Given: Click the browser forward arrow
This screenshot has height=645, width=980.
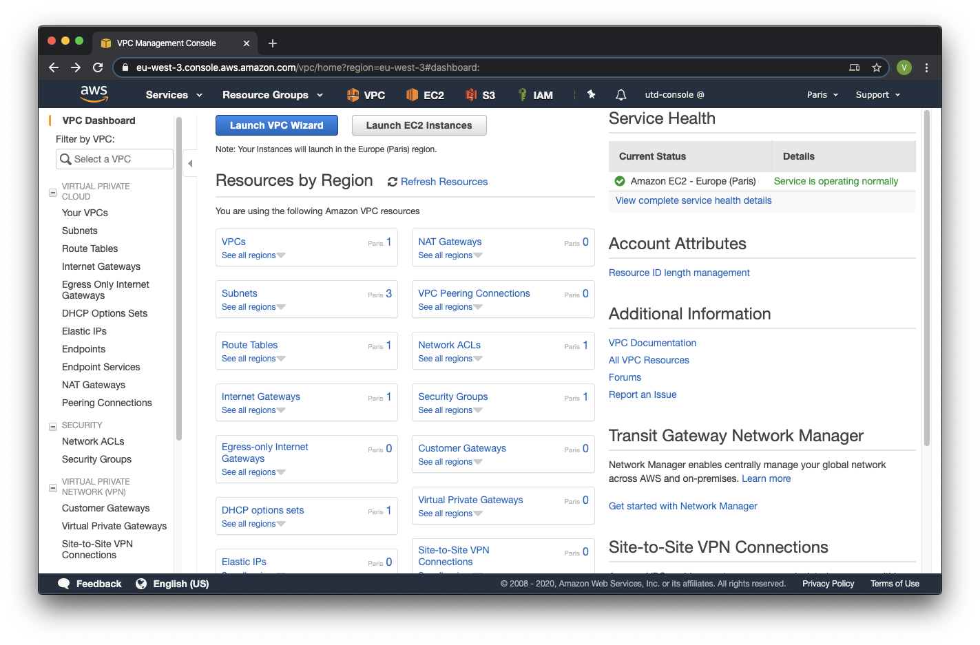Looking at the screenshot, I should (76, 67).
